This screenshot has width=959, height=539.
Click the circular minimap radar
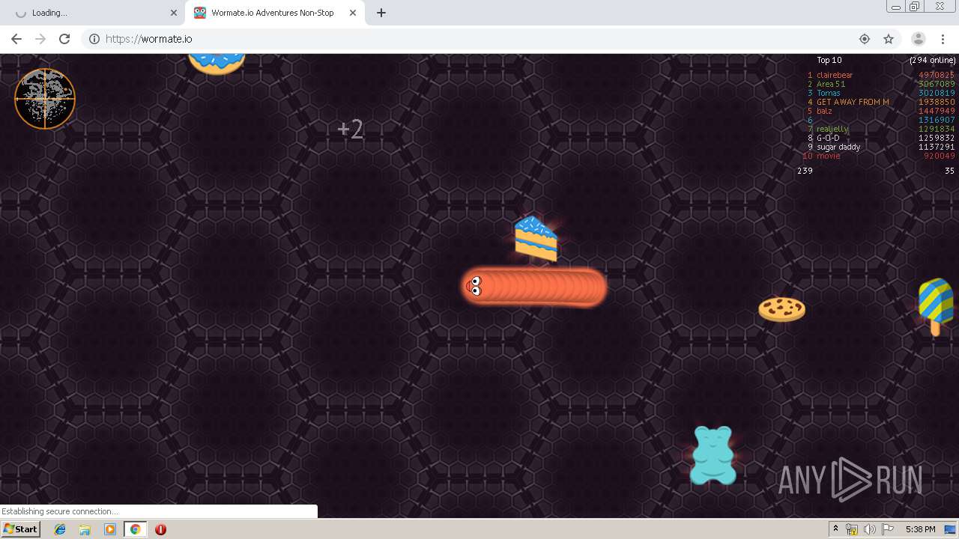point(45,99)
